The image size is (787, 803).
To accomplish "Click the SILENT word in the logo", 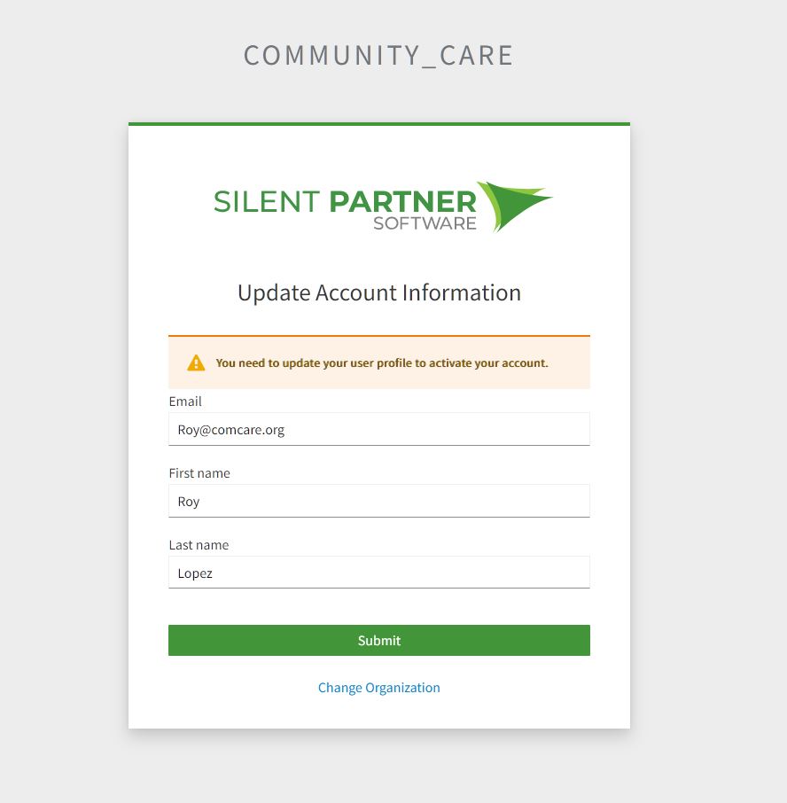I will click(x=267, y=201).
